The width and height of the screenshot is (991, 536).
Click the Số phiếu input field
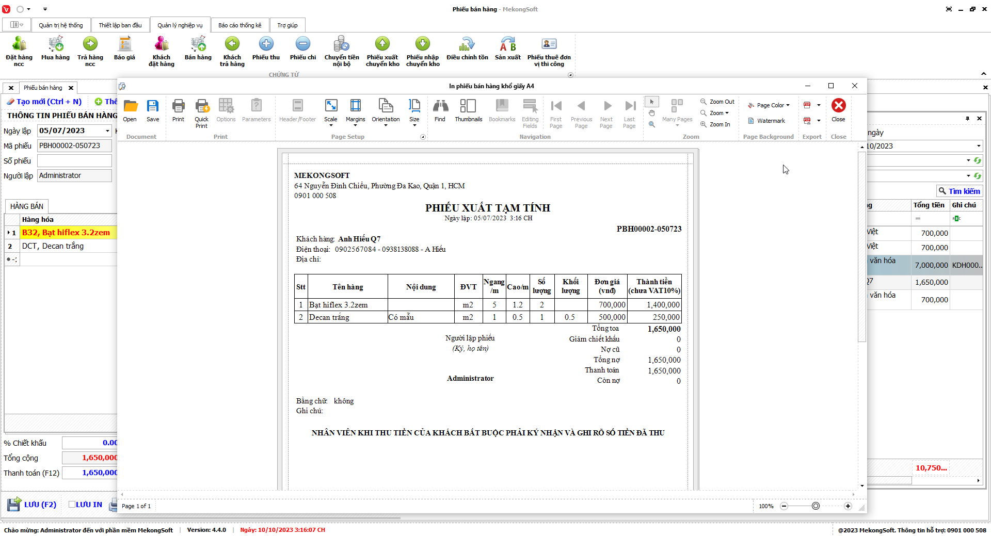(x=74, y=161)
